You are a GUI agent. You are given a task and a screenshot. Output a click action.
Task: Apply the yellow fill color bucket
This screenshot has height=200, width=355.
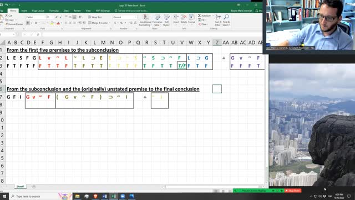tap(52, 23)
